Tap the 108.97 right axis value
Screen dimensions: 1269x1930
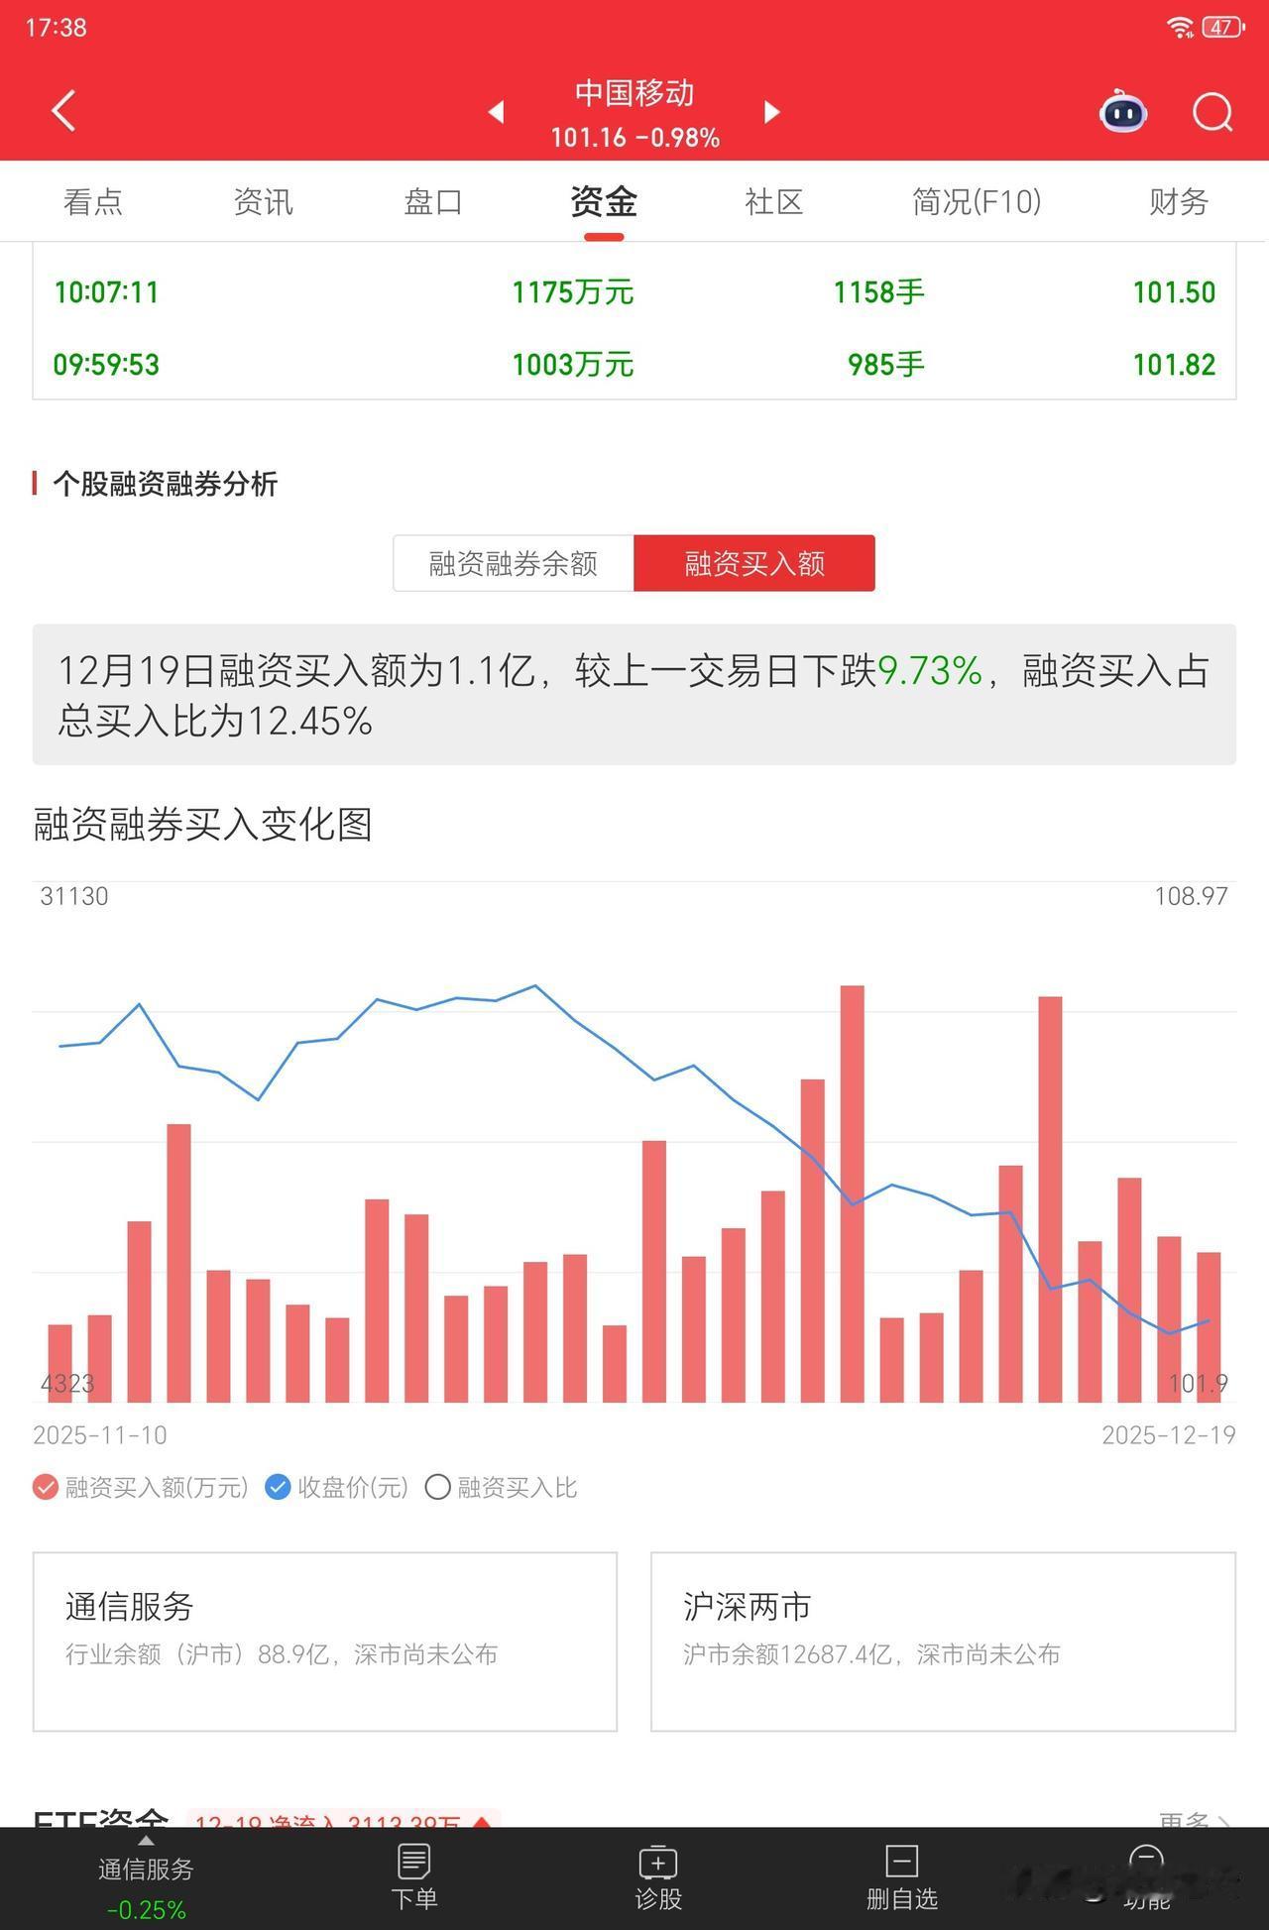tap(1191, 896)
